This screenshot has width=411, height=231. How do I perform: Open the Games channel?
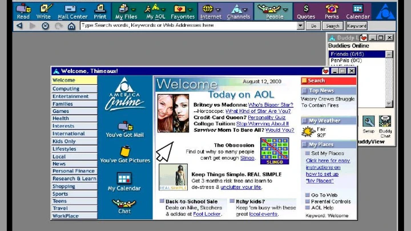[74, 111]
